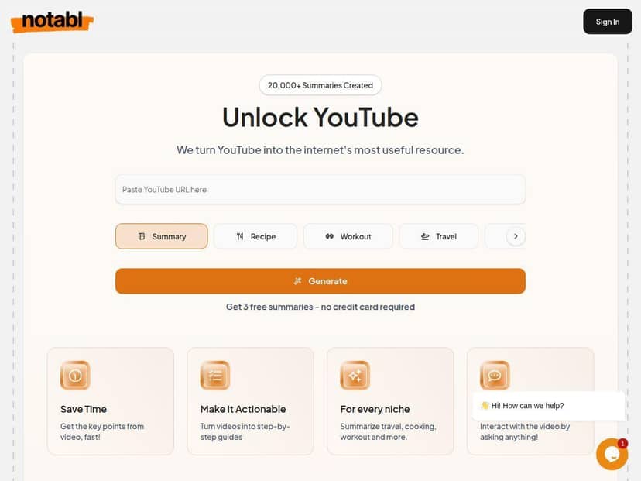The height and width of the screenshot is (481, 641).
Task: Click the Make It Actionable checklist icon
Action: pos(215,376)
